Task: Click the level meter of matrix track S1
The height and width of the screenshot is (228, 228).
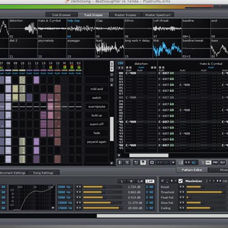Action: pos(71,67)
